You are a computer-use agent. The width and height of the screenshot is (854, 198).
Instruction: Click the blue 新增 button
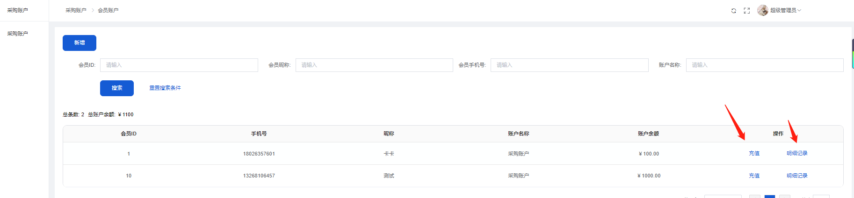coord(80,42)
